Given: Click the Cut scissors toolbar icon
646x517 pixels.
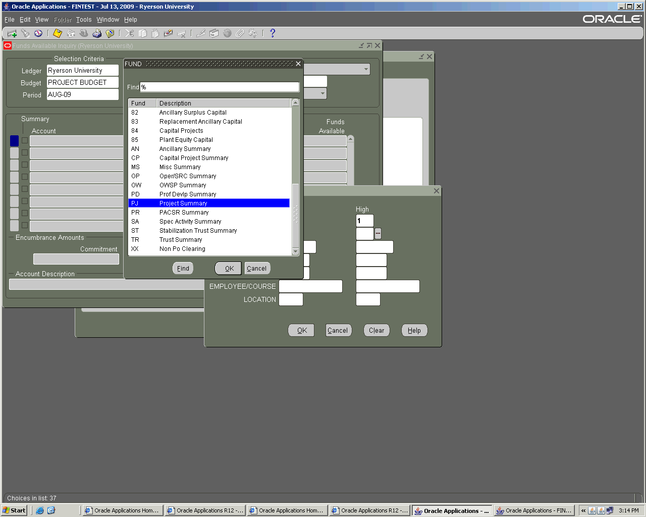Looking at the screenshot, I should [130, 33].
